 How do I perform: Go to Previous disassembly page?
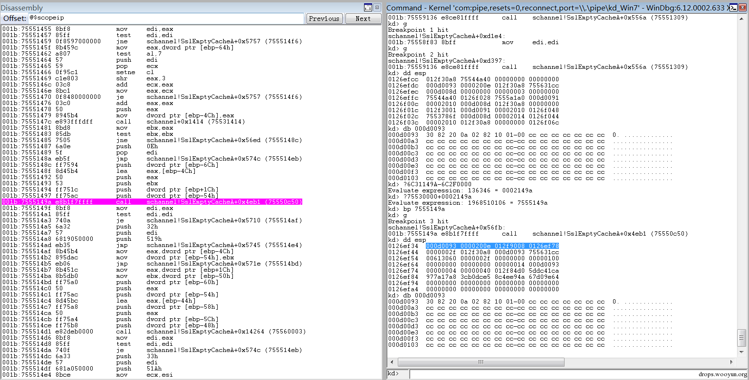point(324,19)
